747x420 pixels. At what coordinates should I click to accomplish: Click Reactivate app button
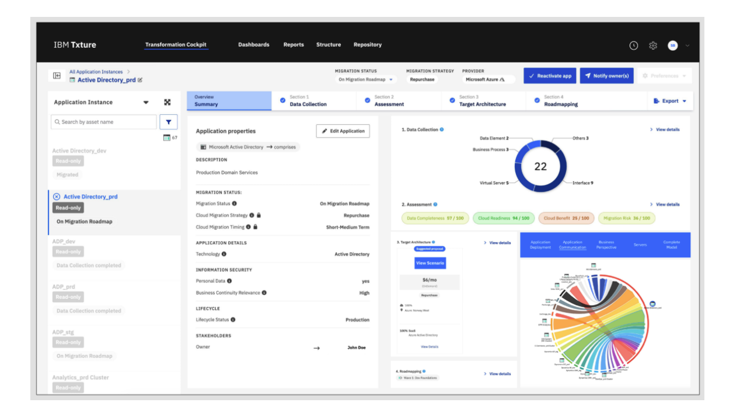point(550,76)
